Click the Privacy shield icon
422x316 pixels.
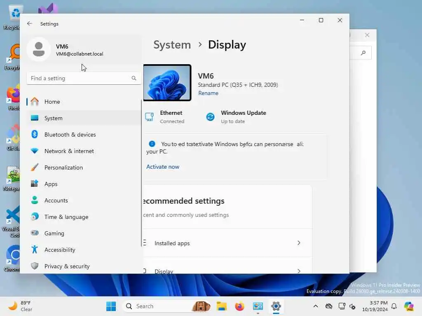pos(35,266)
